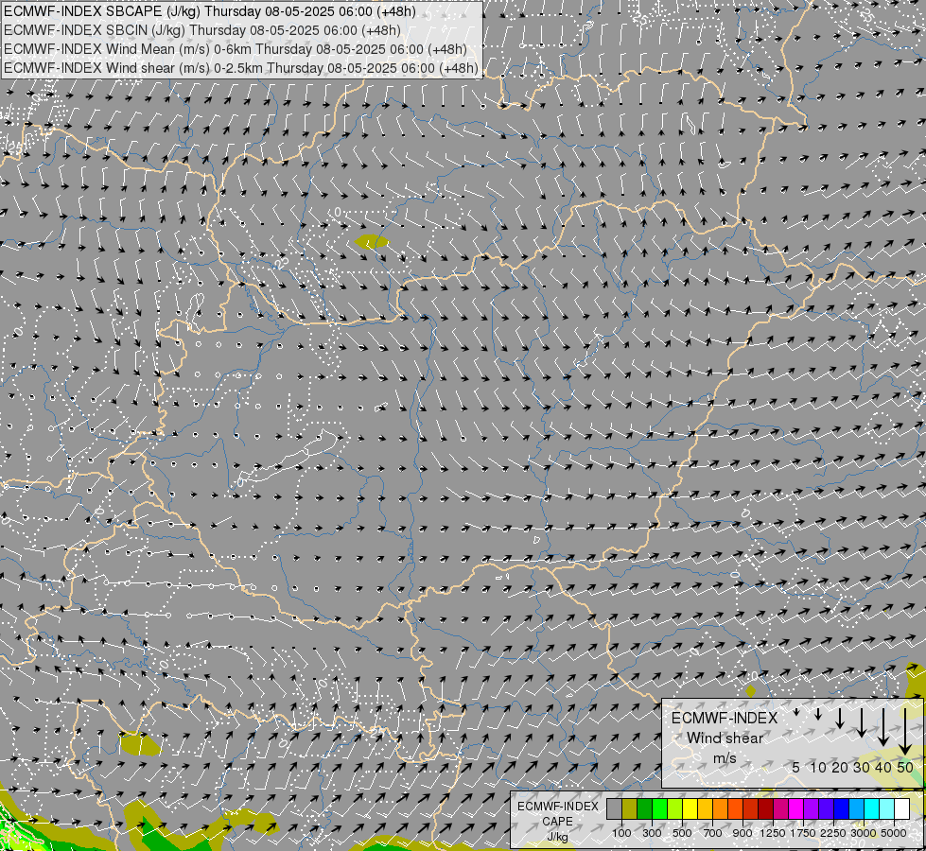Select the white CAPE legend swatch
Screen dimensions: 926x851
click(x=901, y=809)
